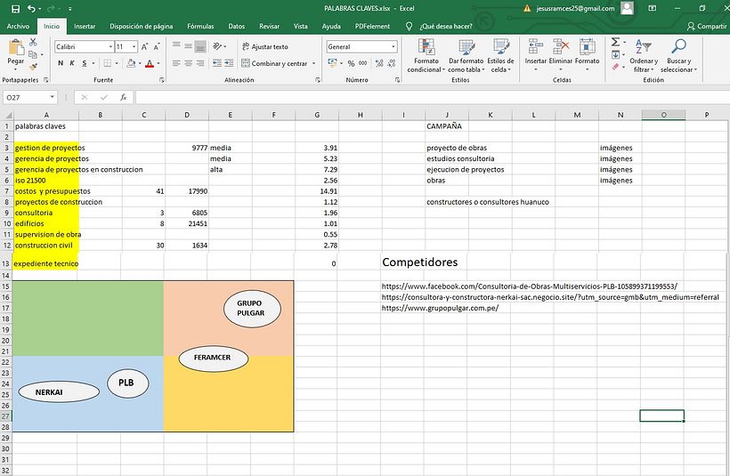Increase font size with larger A icon

[145, 46]
